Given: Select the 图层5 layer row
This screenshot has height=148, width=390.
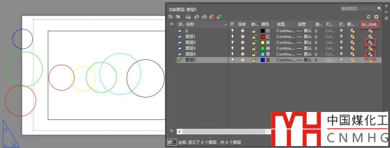Looking at the screenshot, I should (x=202, y=60).
